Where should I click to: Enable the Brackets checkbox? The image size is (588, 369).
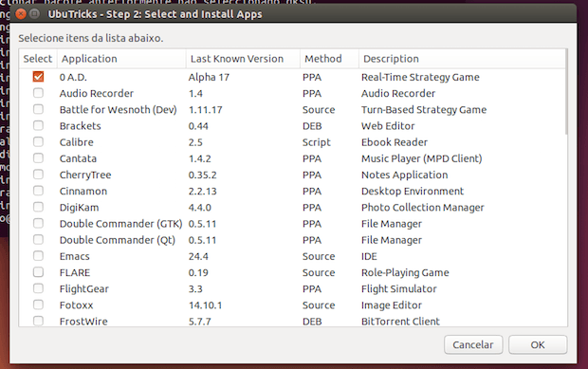[x=38, y=125]
